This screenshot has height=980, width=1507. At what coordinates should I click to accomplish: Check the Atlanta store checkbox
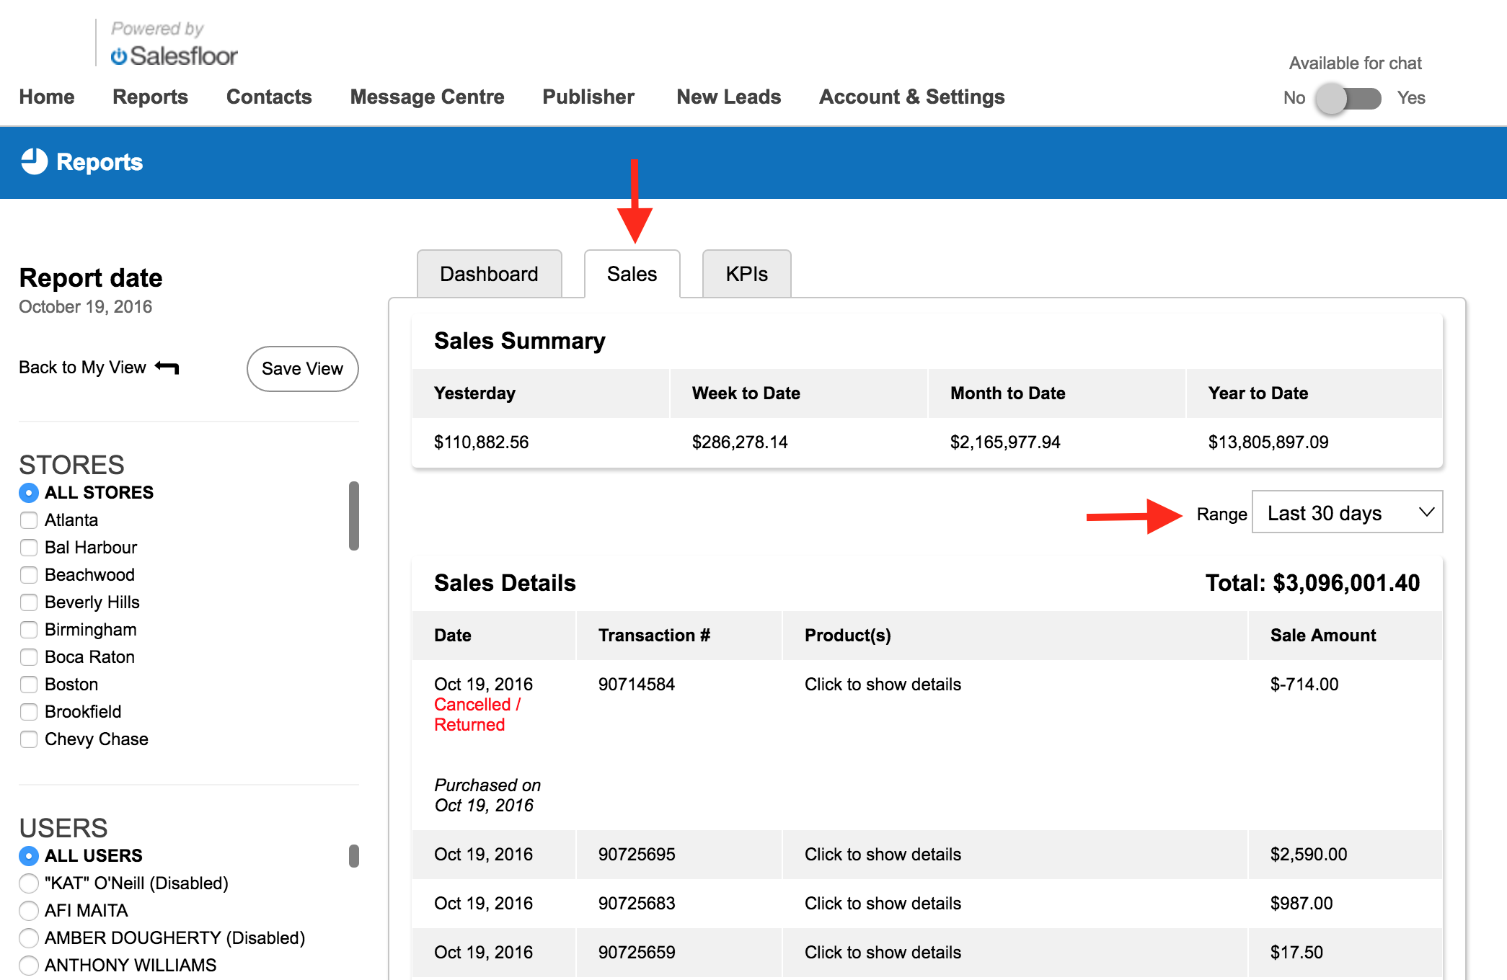pos(29,520)
